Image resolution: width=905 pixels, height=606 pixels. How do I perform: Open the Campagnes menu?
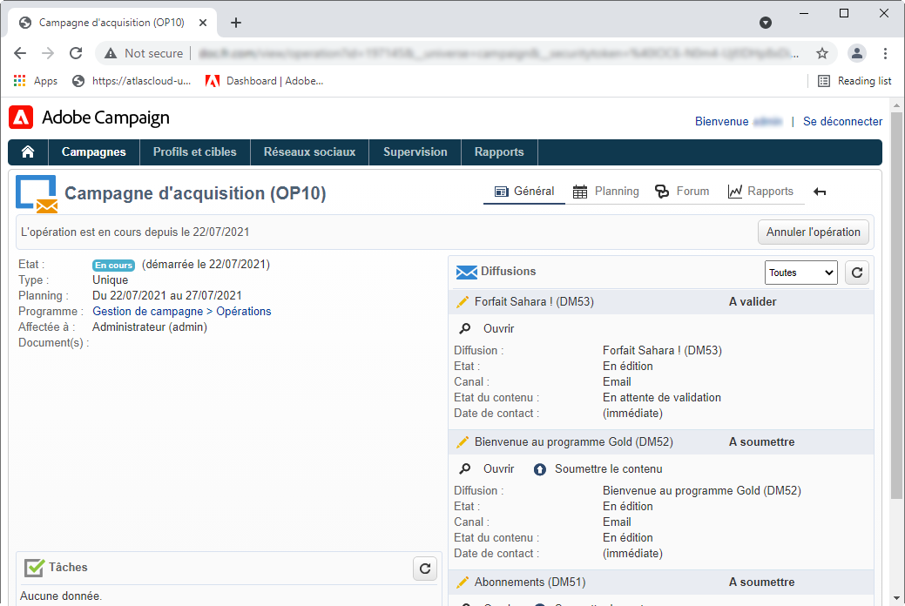93,151
